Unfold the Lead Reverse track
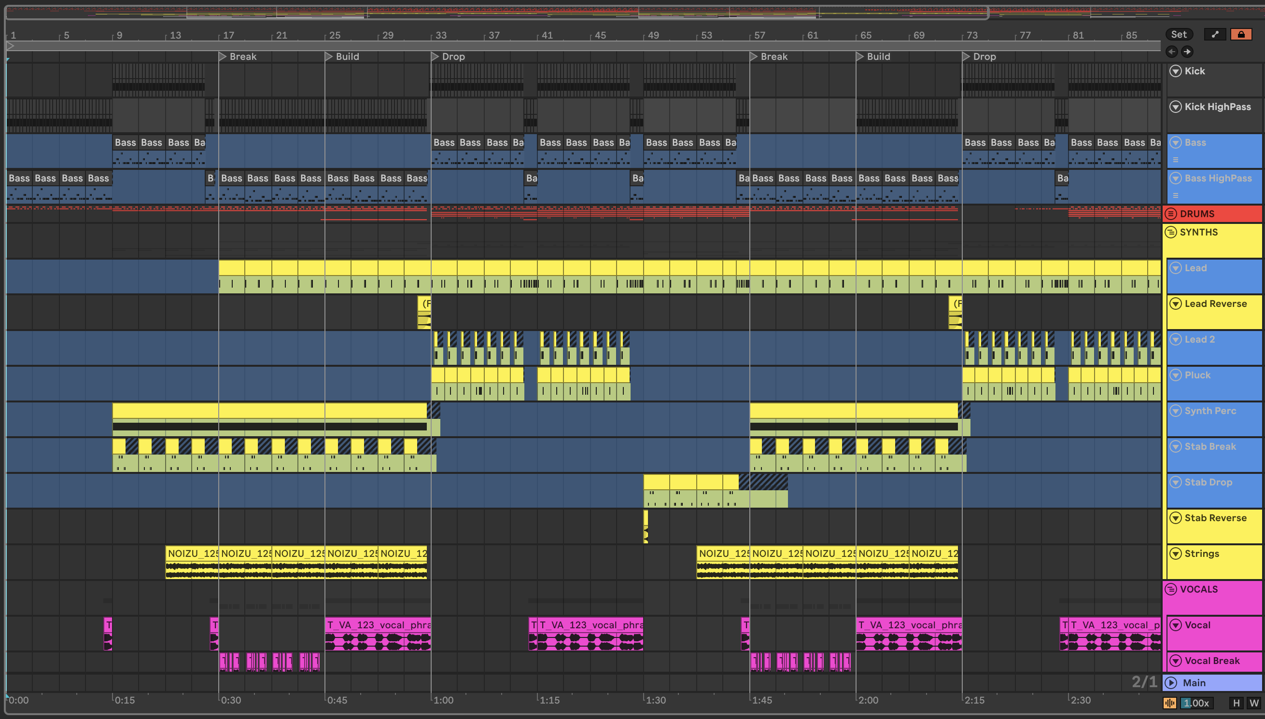This screenshot has width=1265, height=719. tap(1176, 304)
